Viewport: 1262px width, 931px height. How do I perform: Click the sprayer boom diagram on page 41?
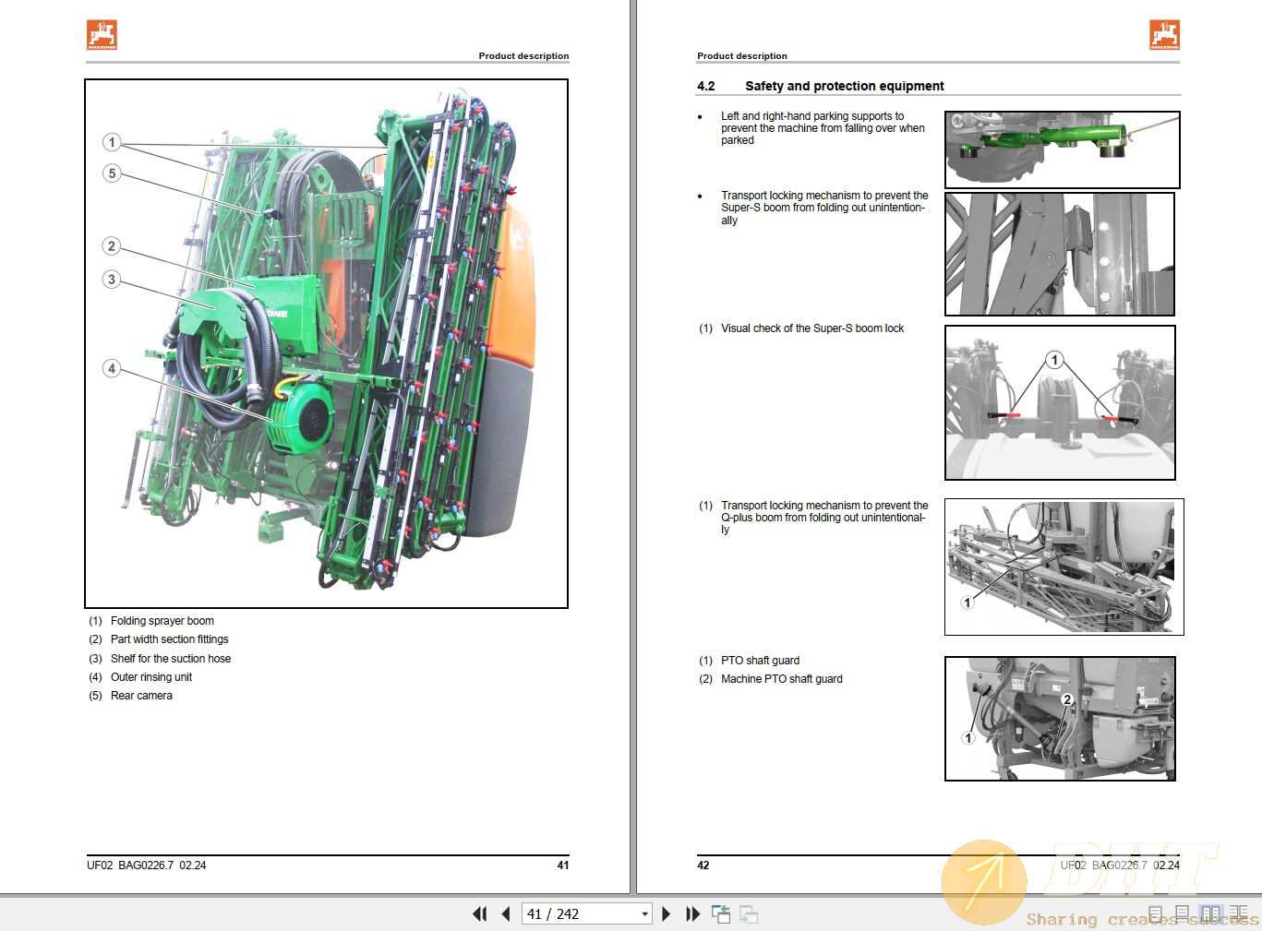[326, 343]
